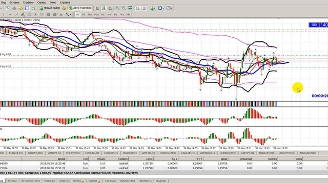Screen dimensions: 328x184
Task: Open the Окно menu
Action: pos(53,3)
